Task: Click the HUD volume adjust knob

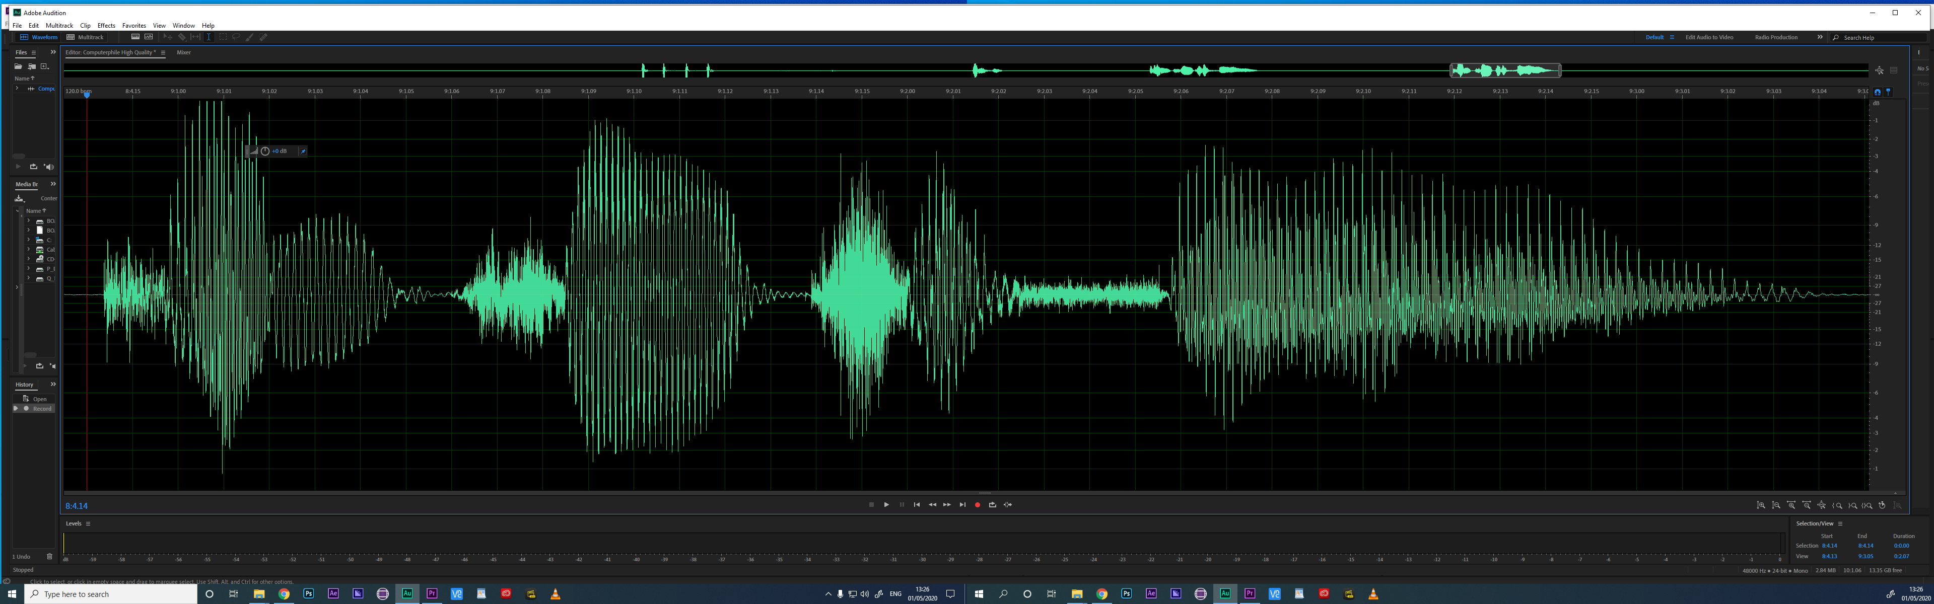Action: 265,151
